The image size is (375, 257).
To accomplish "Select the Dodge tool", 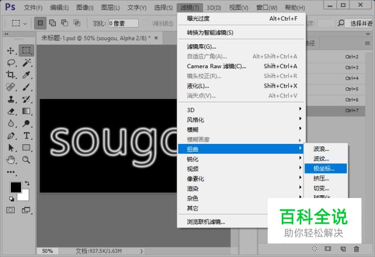I will click(x=27, y=123).
